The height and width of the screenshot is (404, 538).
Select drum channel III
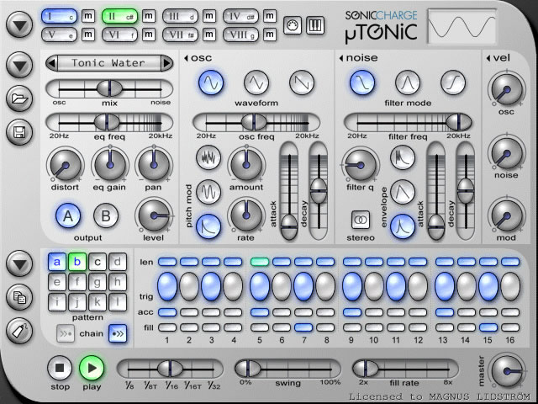(x=181, y=17)
